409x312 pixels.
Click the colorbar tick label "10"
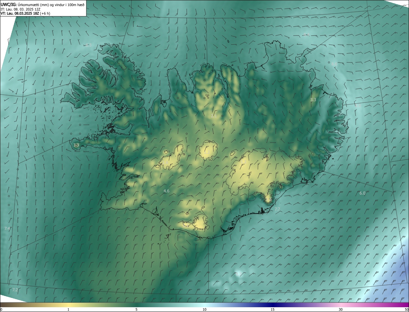tap(204, 310)
